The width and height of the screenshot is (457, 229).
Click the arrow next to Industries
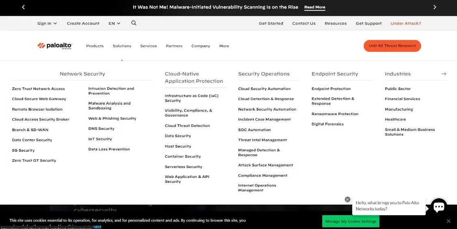(444, 74)
